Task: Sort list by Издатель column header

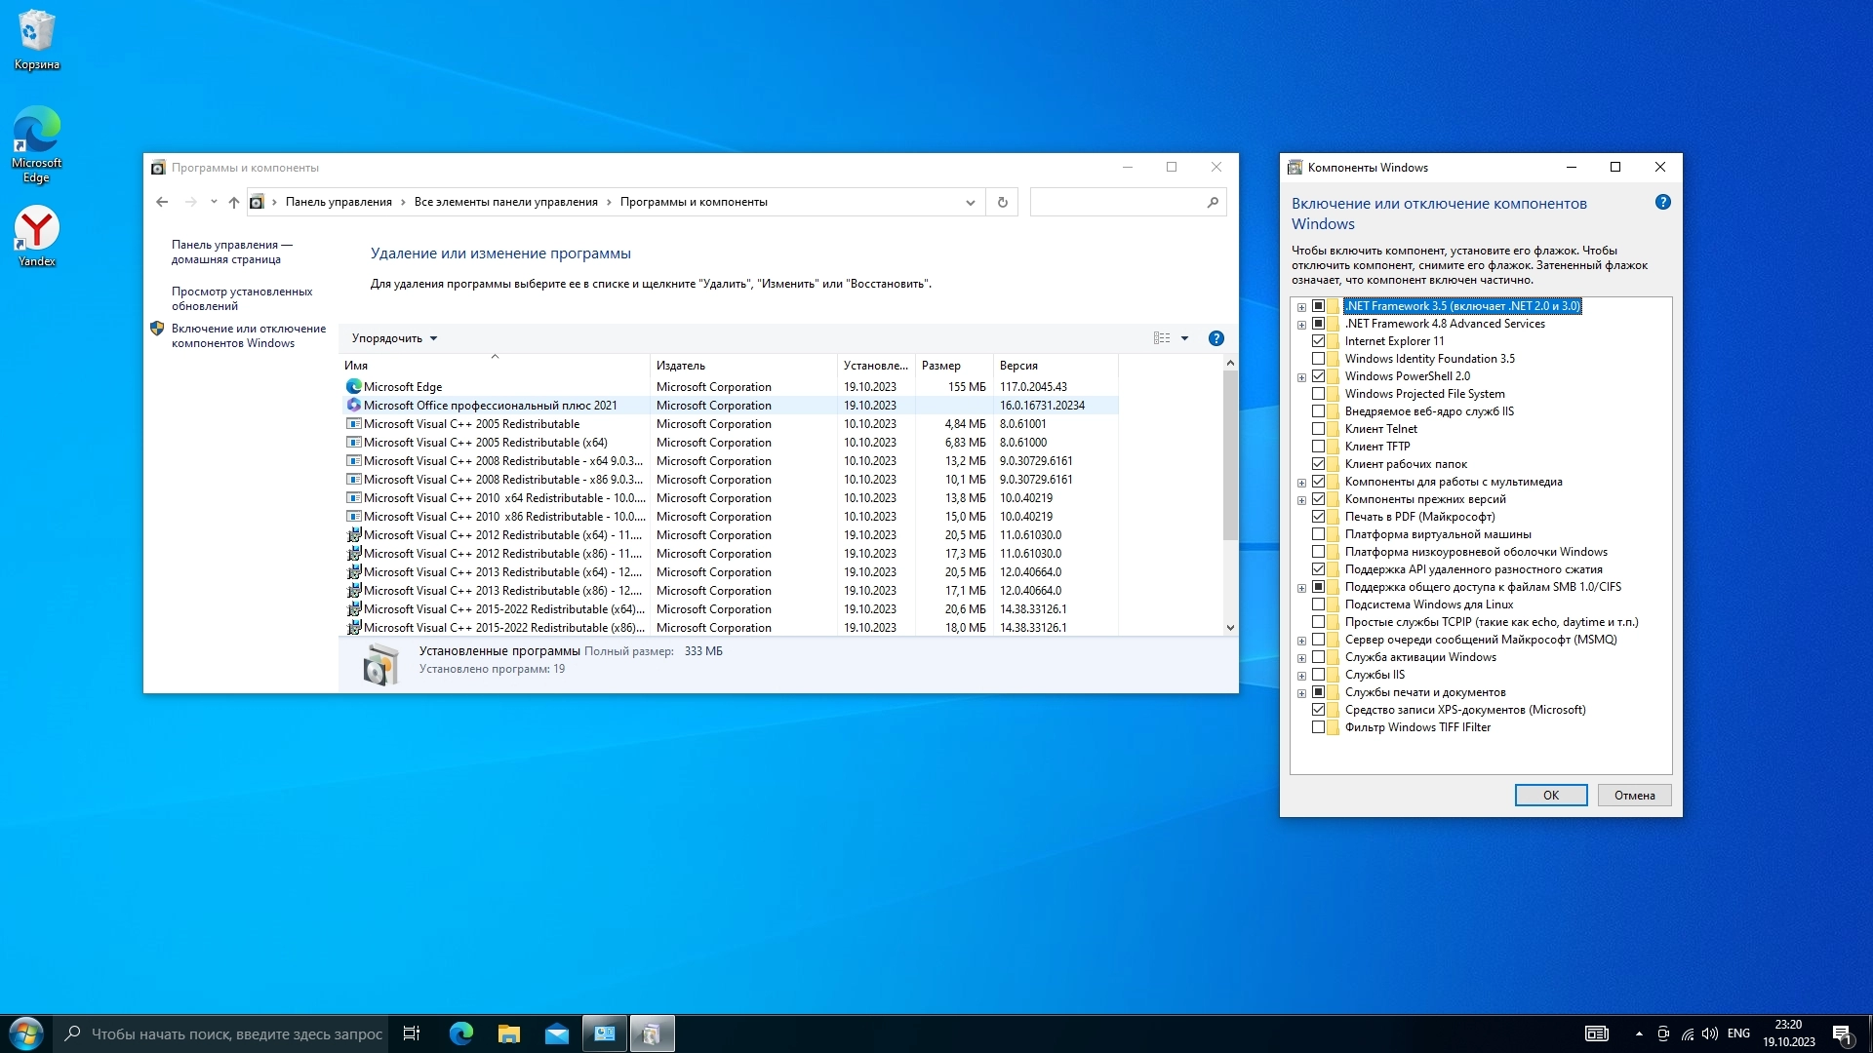Action: click(x=681, y=366)
